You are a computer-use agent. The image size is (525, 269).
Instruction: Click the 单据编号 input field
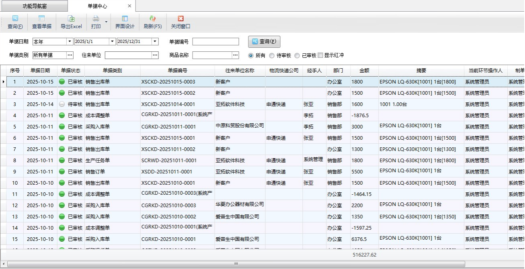click(215, 42)
